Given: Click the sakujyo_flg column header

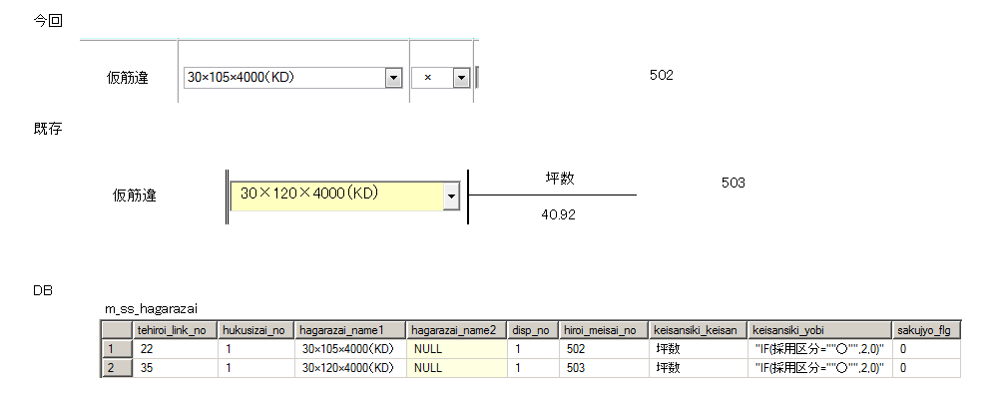Looking at the screenshot, I should coord(926,330).
